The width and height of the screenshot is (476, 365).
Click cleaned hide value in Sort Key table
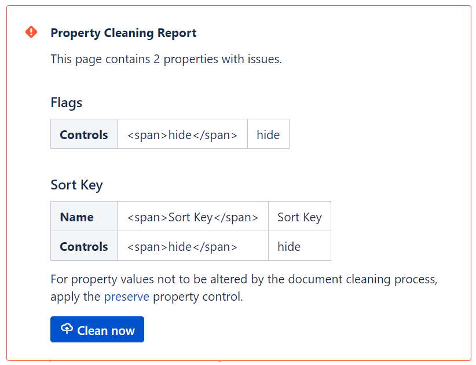289,246
